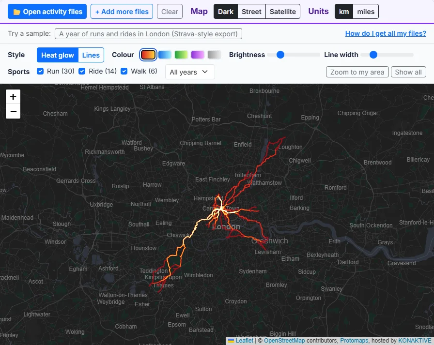434x345 pixels.
Task: Click Zoom to my area
Action: (x=357, y=72)
